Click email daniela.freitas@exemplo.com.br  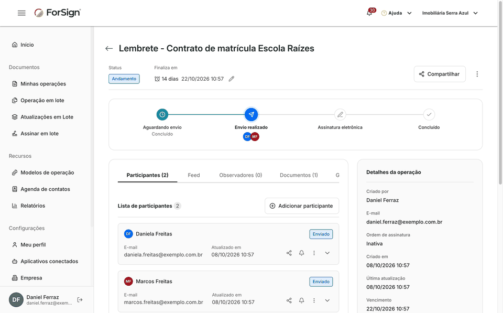163,255
